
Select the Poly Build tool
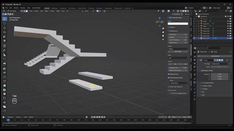pos(4,86)
